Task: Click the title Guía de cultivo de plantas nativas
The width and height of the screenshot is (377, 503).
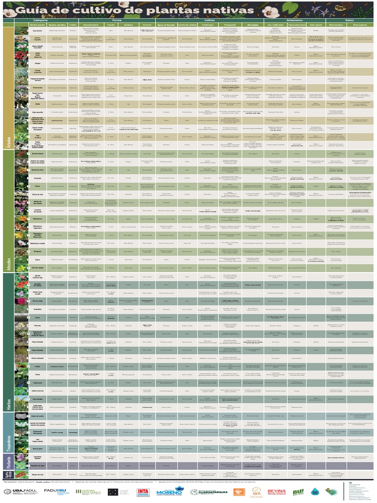Action: click(135, 10)
